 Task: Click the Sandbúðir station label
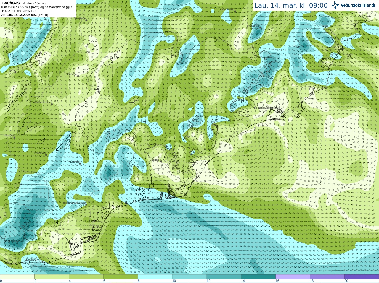(x=80, y=18)
